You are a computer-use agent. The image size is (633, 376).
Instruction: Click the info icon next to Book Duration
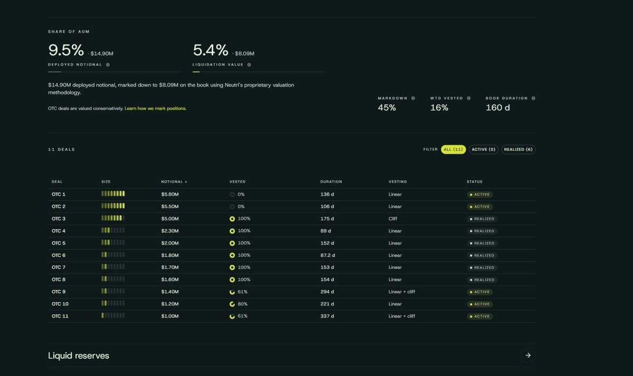[533, 98]
